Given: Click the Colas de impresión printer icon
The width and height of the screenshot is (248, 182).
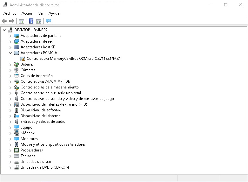Looking at the screenshot, I should pos(17,76).
